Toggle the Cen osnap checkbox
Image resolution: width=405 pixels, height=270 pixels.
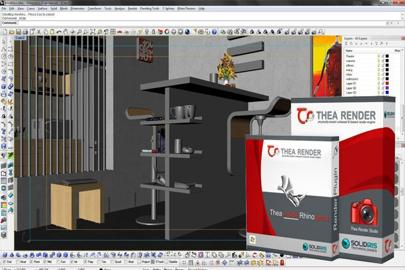point(58,262)
